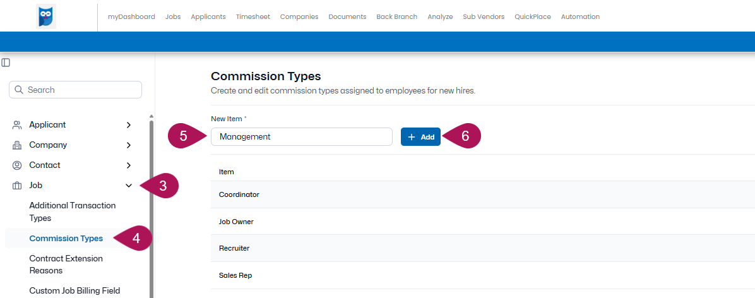The height and width of the screenshot is (298, 755).
Task: Click the Contact person icon
Action: tap(17, 165)
